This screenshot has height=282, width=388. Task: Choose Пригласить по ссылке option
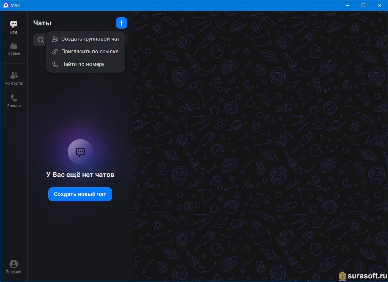coord(86,51)
